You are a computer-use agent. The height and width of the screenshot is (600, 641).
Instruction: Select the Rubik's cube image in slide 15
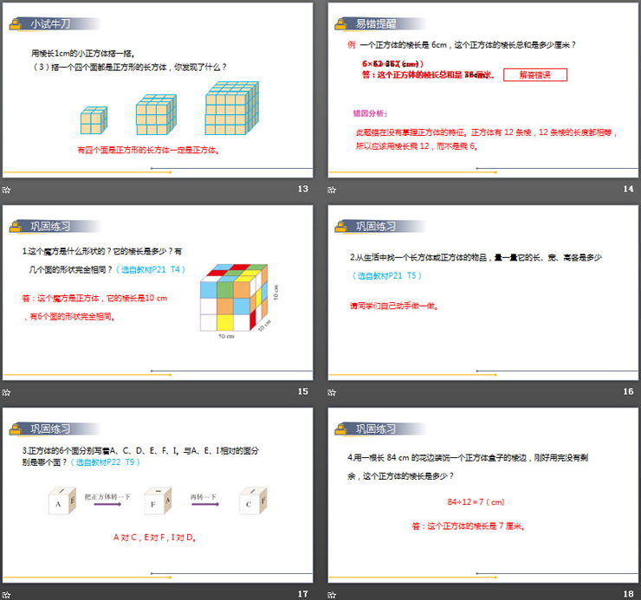pyautogui.click(x=233, y=300)
